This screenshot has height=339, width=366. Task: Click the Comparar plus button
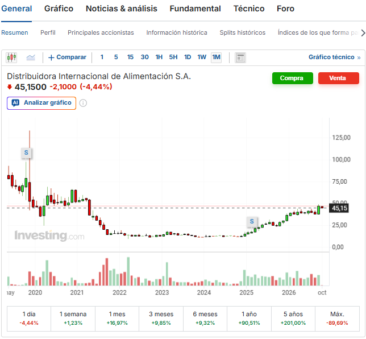coord(67,57)
